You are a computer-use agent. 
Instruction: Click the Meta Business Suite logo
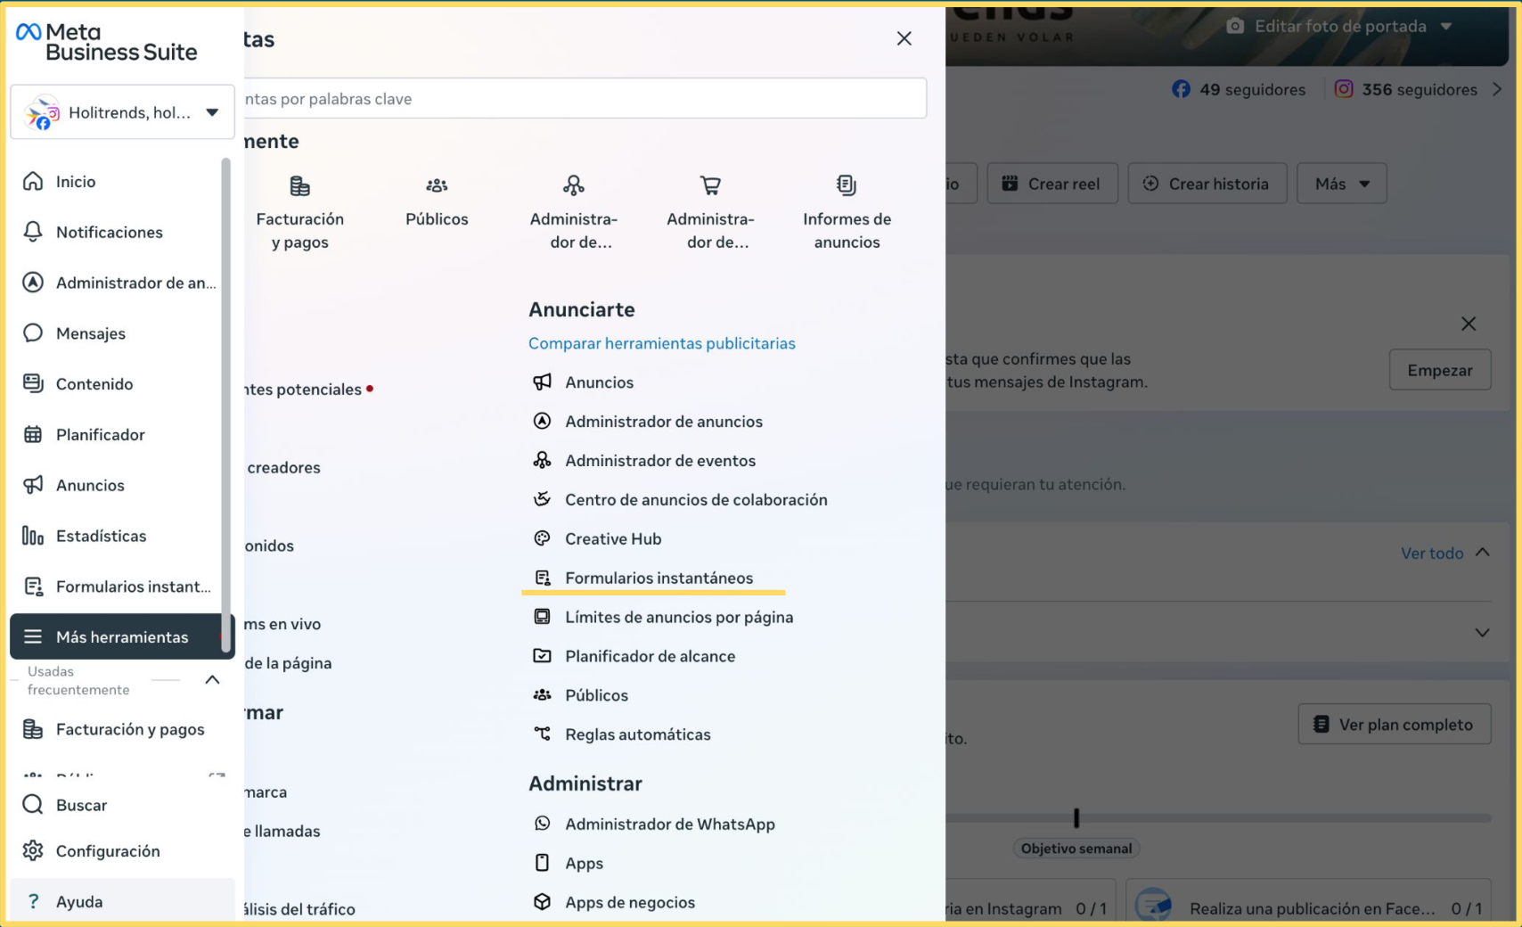pos(107,42)
